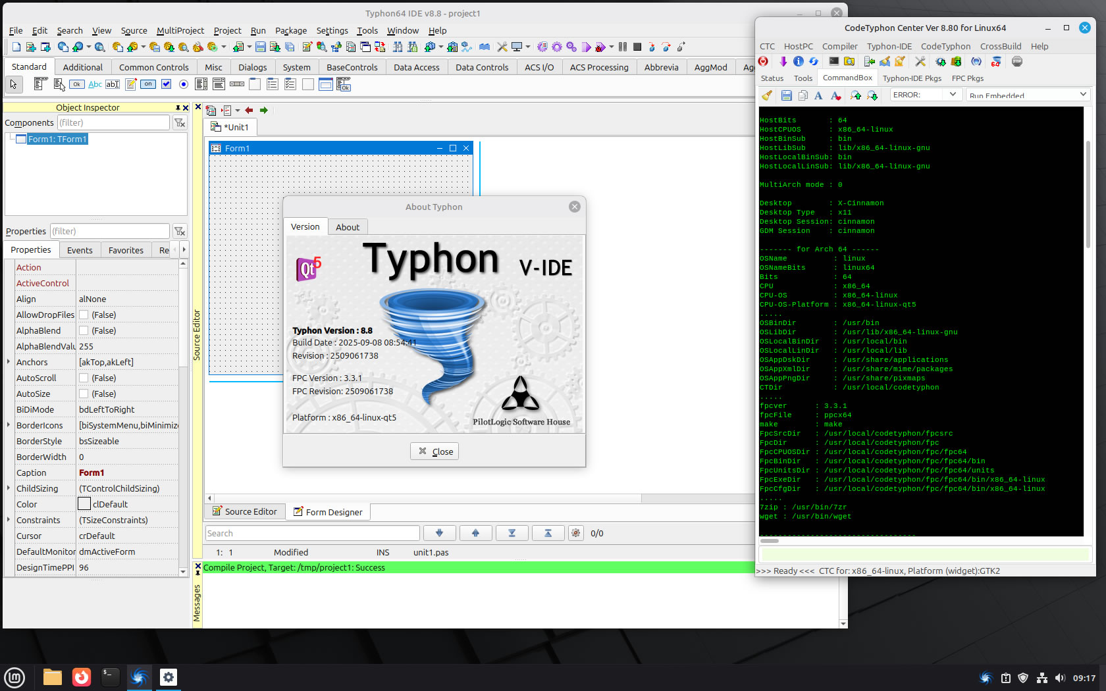The image size is (1106, 691).
Task: Toggle the AutoSize checkbox
Action: click(x=84, y=394)
